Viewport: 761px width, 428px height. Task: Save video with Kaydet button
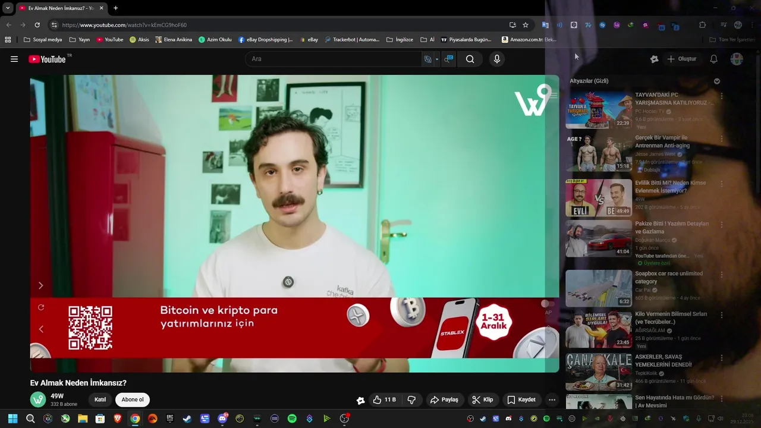tap(521, 399)
